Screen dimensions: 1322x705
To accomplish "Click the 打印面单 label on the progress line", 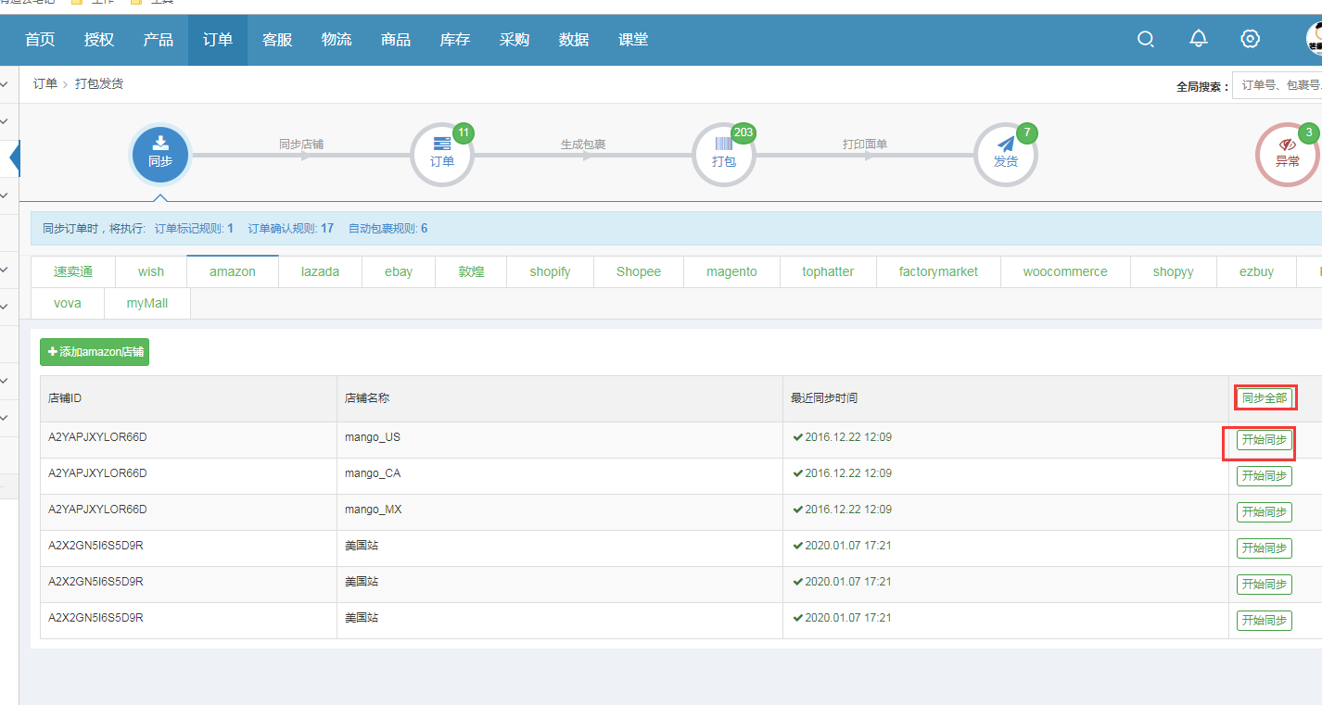I will click(x=865, y=145).
